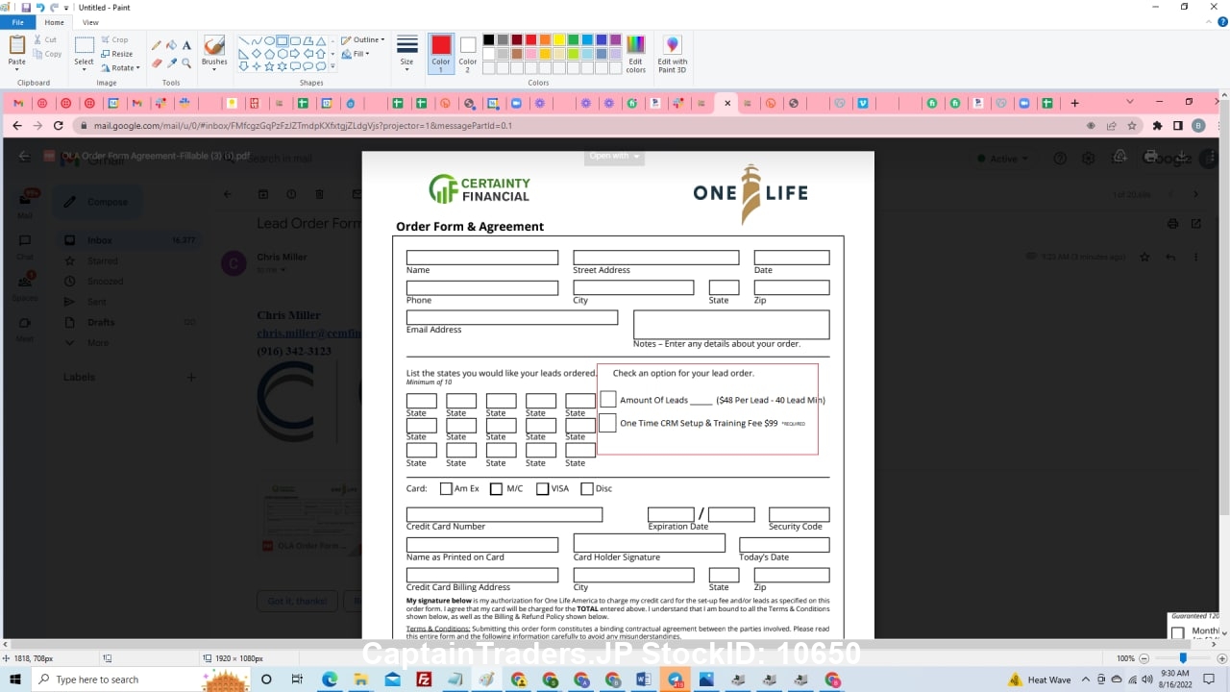Screen dimensions: 1230x692
Task: Select the Eraser tool
Action: click(x=157, y=63)
